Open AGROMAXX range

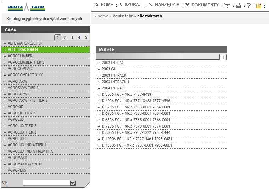[x=45, y=158]
